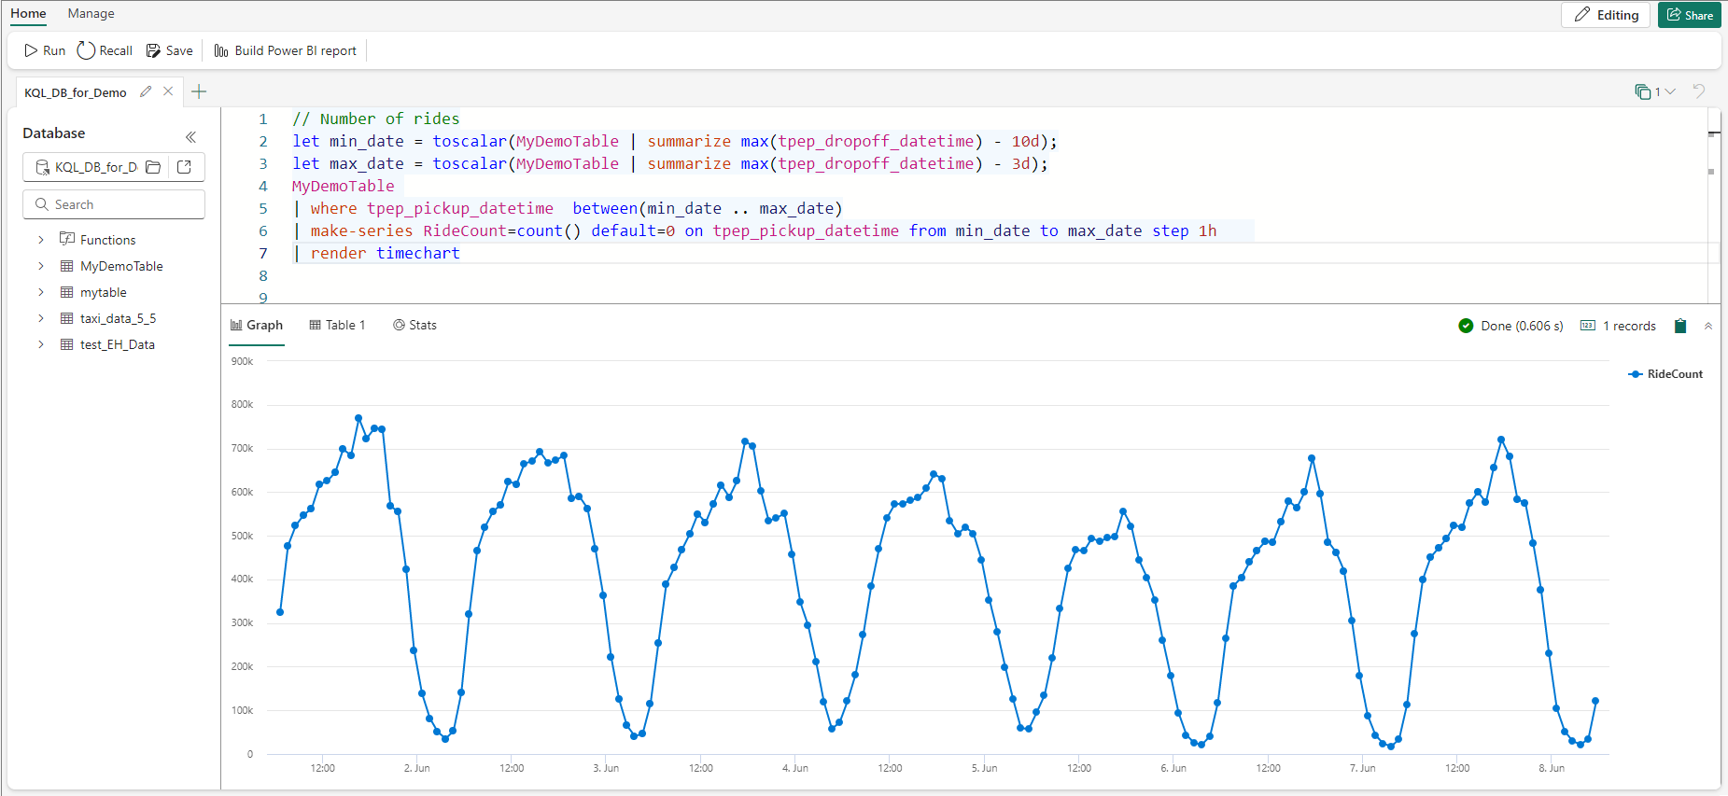Copy results with clipboard icon
The width and height of the screenshot is (1728, 796).
tap(1680, 326)
